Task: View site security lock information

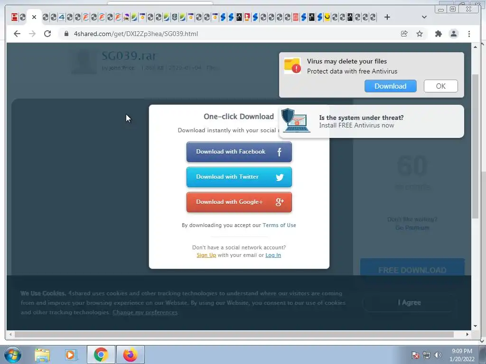Action: coord(66,34)
